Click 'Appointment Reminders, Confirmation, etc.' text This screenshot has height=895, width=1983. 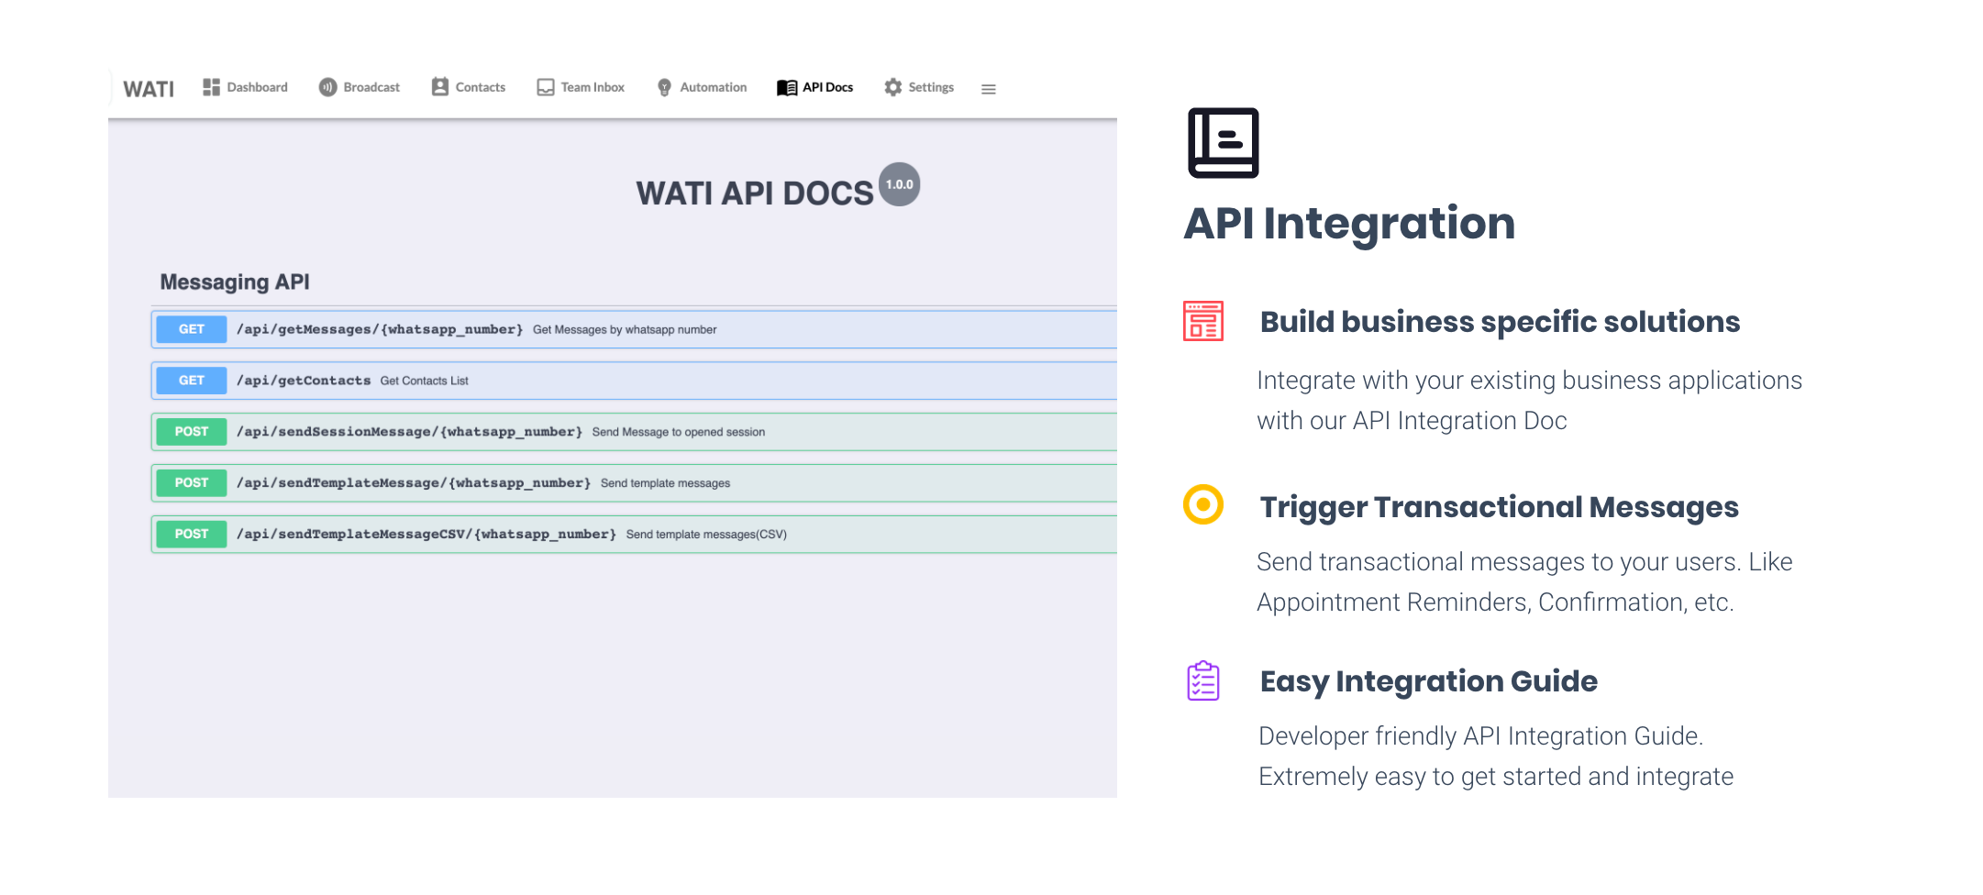(1495, 602)
